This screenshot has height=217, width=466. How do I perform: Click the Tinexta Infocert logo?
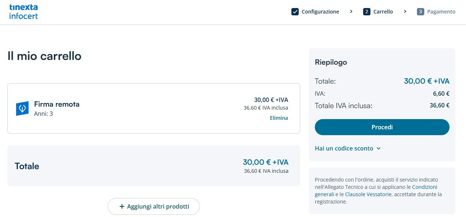(23, 12)
